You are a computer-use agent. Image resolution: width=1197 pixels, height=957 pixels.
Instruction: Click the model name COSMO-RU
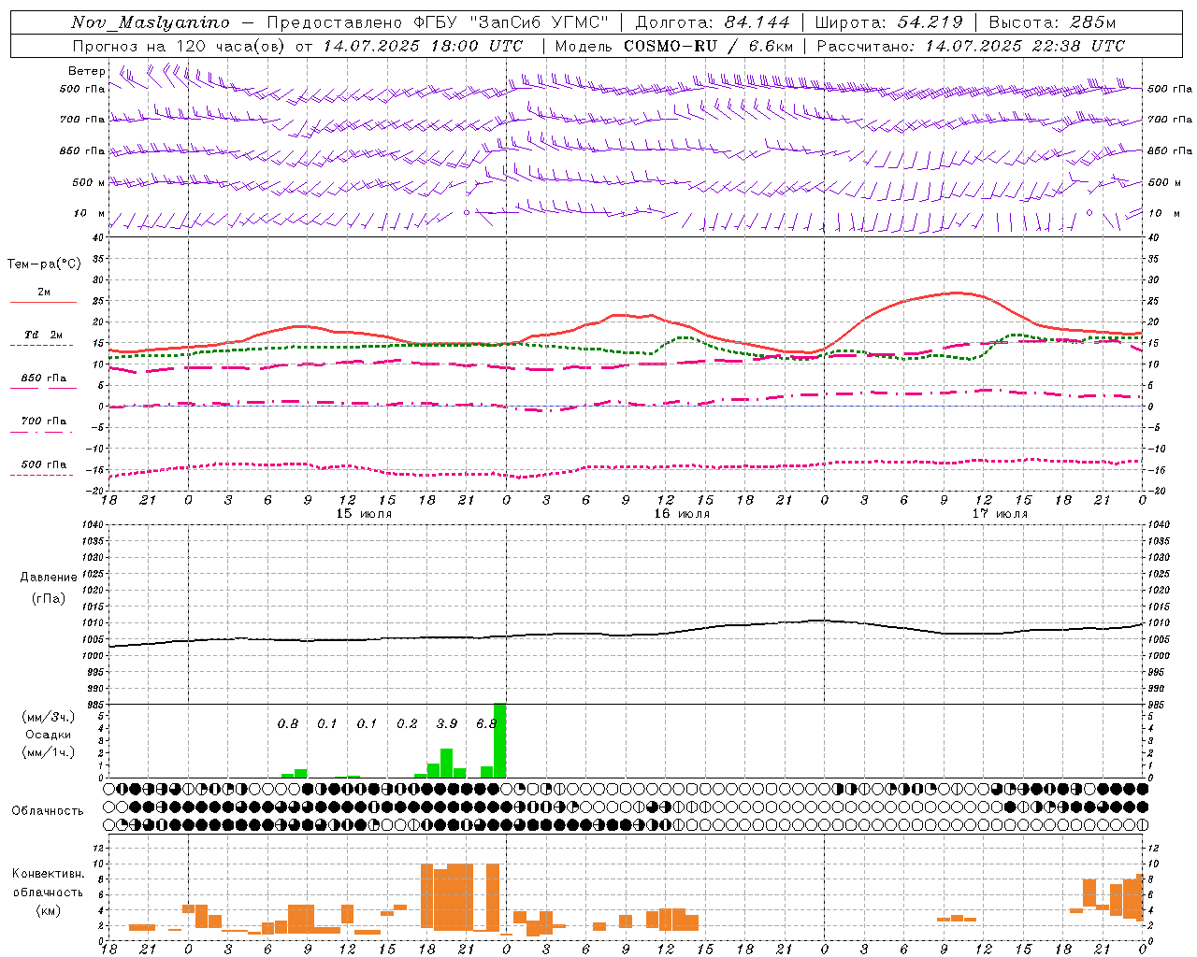671,46
